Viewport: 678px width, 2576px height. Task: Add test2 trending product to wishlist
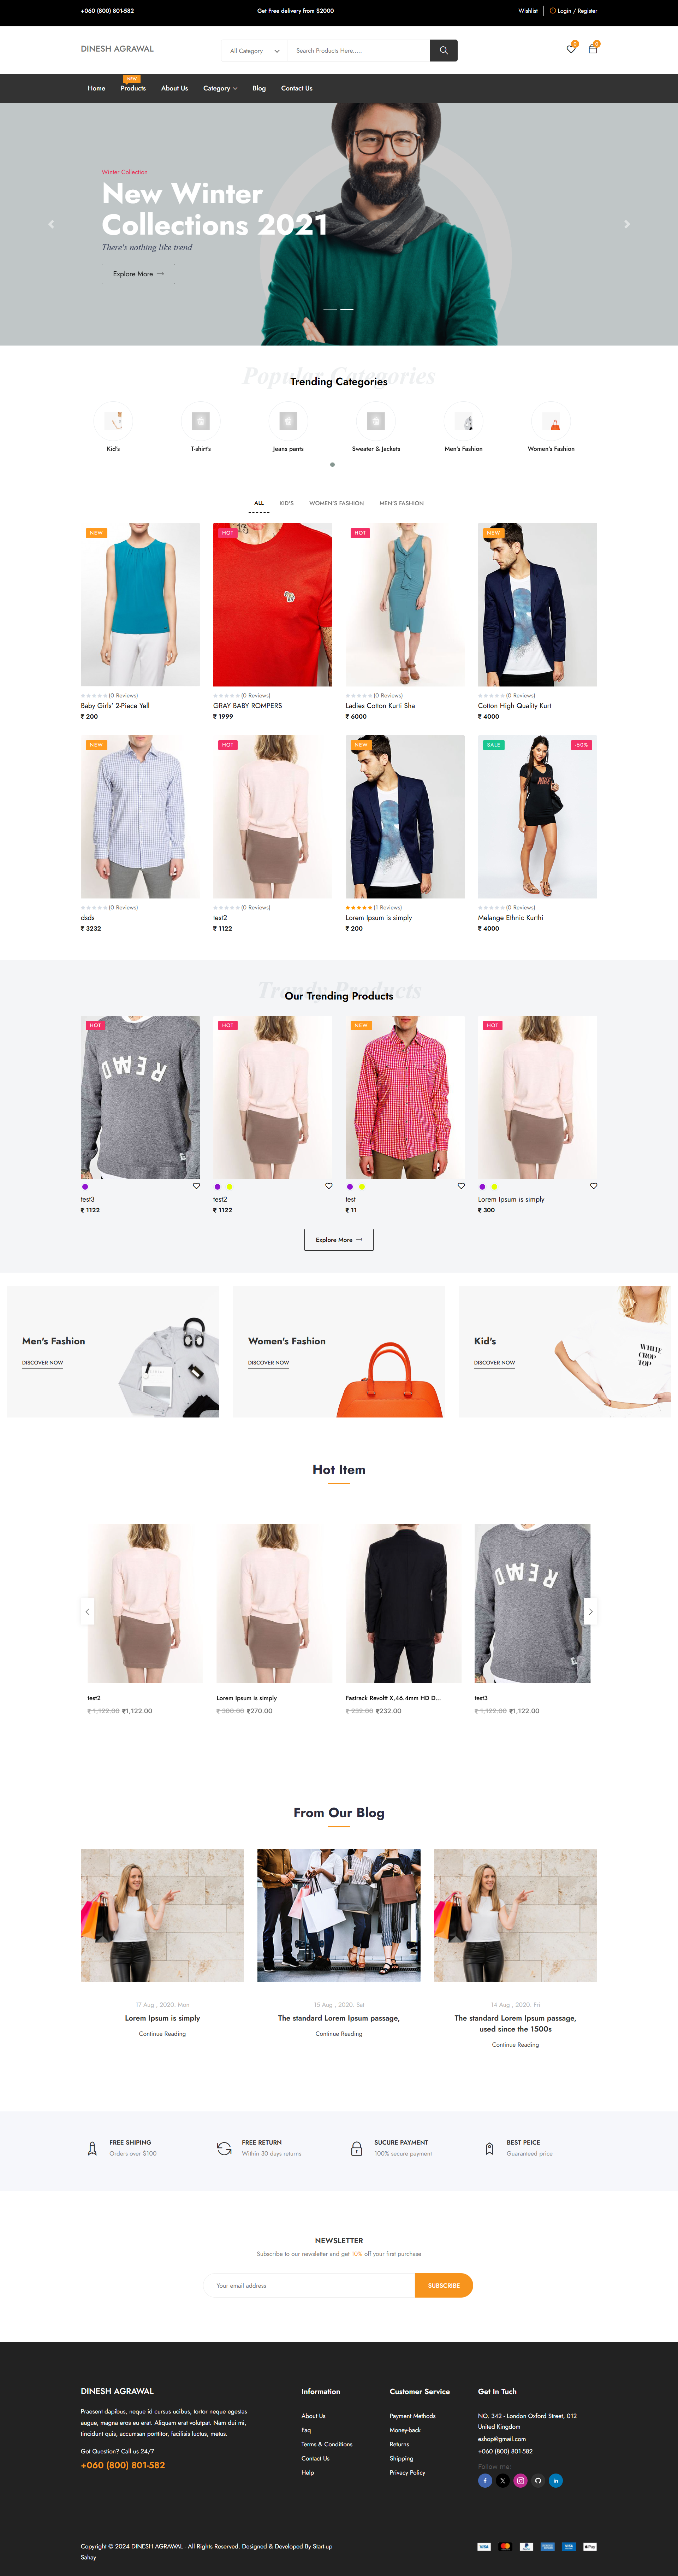pos(329,1186)
